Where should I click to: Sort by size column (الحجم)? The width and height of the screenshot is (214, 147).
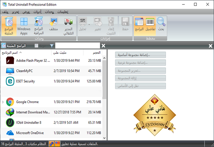click(x=93, y=53)
